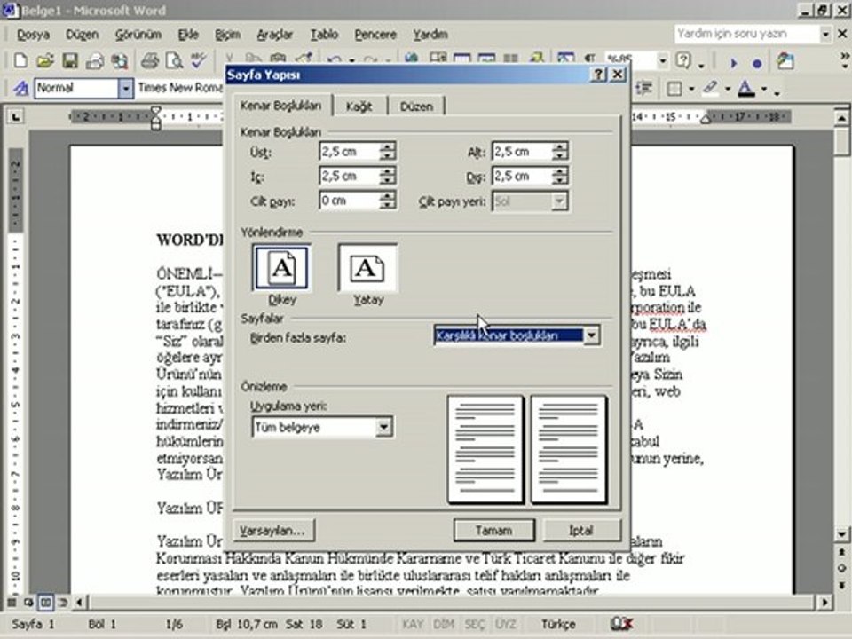Screen dimensions: 852x639
Task: Click the ruler tab-type selector box
Action: [16, 116]
